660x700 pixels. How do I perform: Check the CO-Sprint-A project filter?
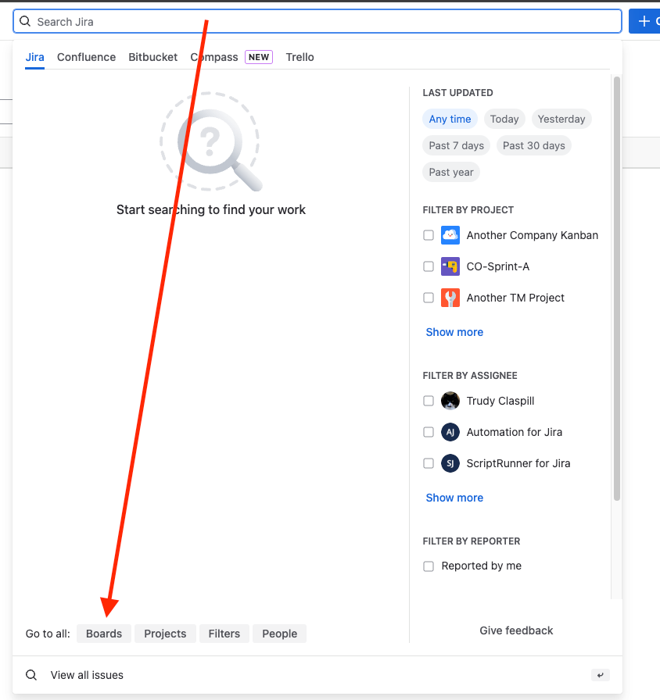pos(429,266)
